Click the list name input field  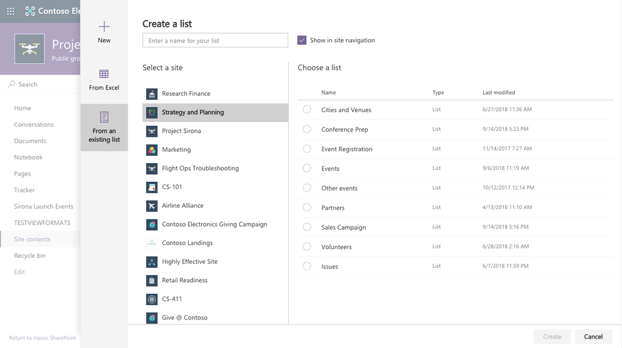tap(215, 40)
